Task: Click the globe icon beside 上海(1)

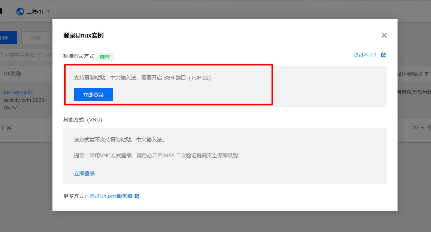Action: pos(20,11)
